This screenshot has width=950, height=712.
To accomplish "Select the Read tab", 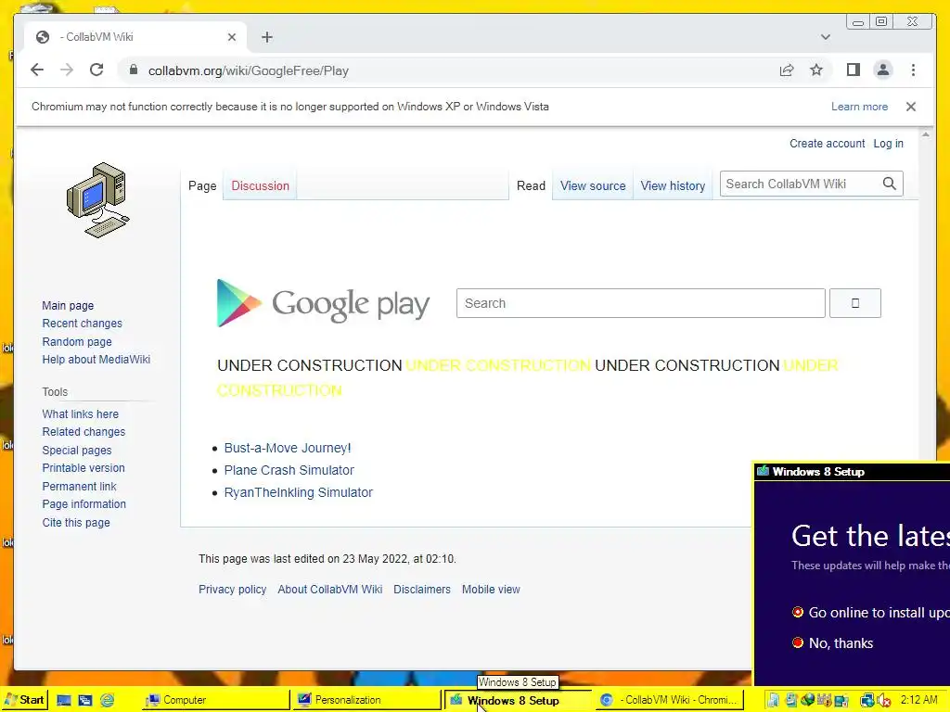I will coord(531,185).
